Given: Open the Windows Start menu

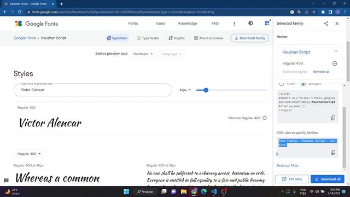Looking at the screenshot, I should pyautogui.click(x=126, y=192).
